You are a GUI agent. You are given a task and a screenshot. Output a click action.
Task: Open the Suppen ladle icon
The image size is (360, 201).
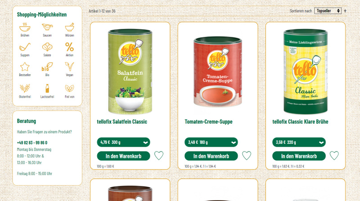pyautogui.click(x=25, y=47)
